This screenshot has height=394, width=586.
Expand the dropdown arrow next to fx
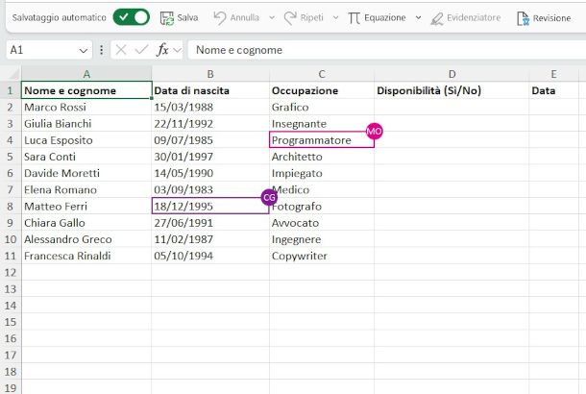(178, 50)
